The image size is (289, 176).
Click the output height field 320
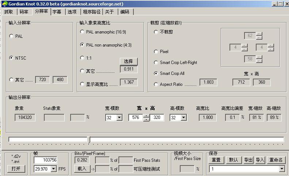pyautogui.click(x=157, y=117)
